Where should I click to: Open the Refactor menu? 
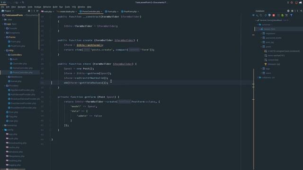(47, 7)
